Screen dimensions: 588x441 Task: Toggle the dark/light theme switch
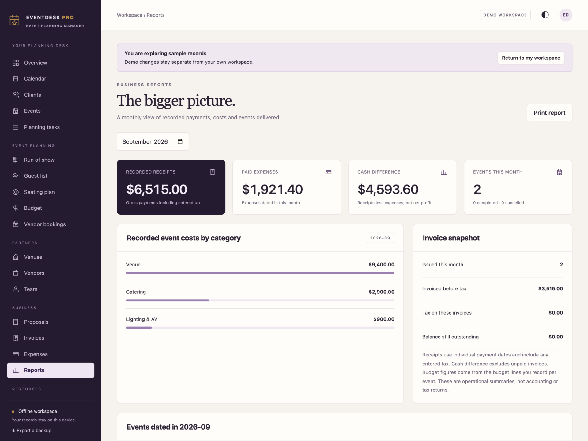(545, 15)
